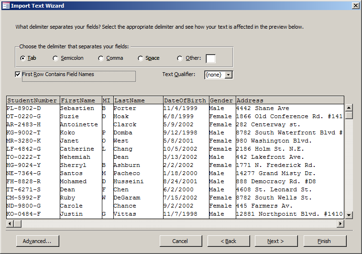This screenshot has width=362, height=254.
Task: Click last name Porter
Action: pyautogui.click(x=125, y=108)
